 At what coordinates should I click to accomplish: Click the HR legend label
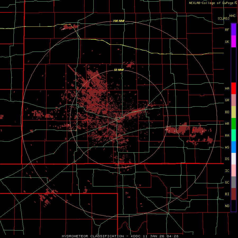coord(227,124)
